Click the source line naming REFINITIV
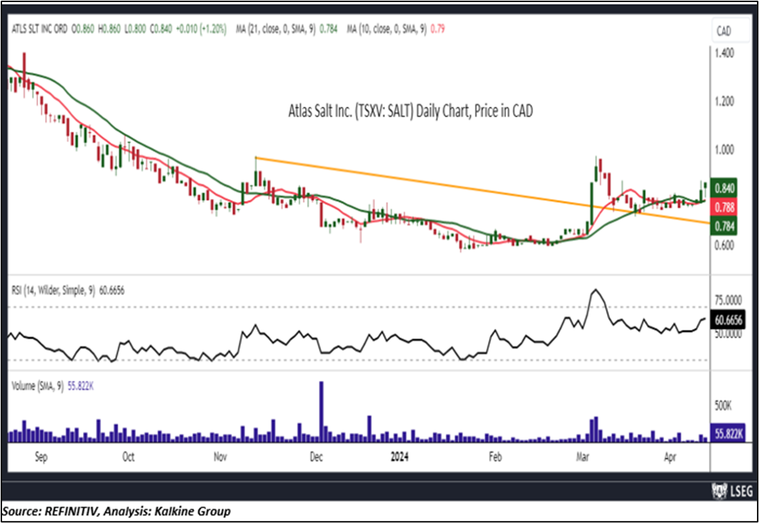 point(116,511)
